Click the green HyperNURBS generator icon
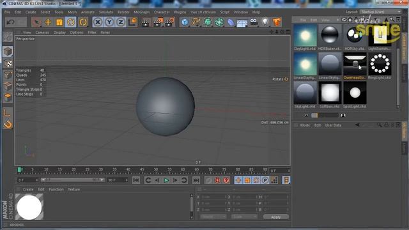The height and width of the screenshot is (230, 409). coord(208,22)
